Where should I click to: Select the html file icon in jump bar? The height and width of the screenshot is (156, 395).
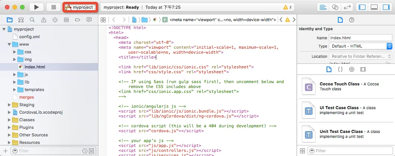155,20
